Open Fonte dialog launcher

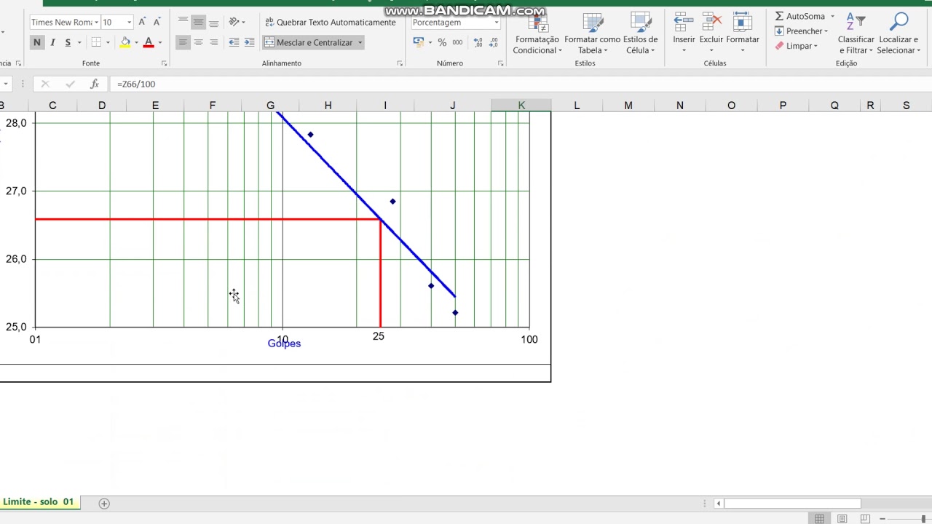tap(164, 64)
